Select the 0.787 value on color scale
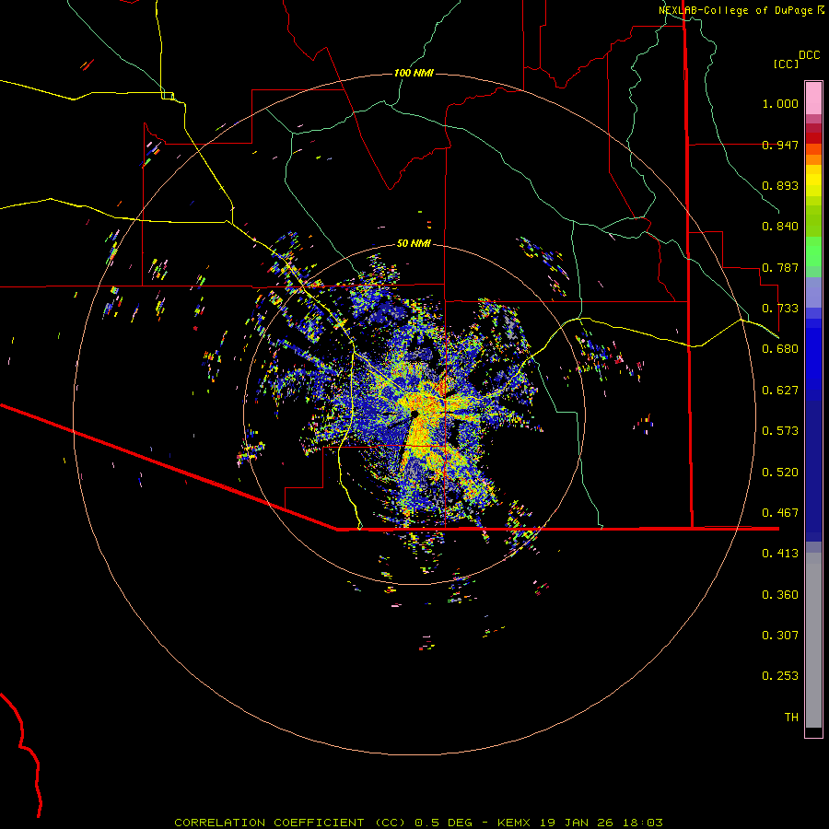Screen dimensions: 829x829 (780, 267)
